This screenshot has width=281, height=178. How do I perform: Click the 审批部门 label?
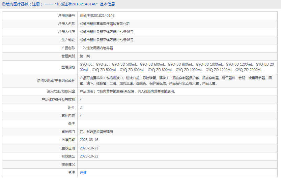[68, 132]
